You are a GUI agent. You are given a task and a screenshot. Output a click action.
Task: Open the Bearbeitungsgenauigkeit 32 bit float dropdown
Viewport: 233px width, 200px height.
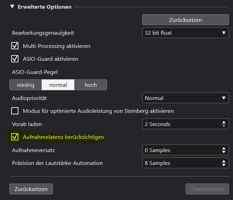click(x=185, y=33)
